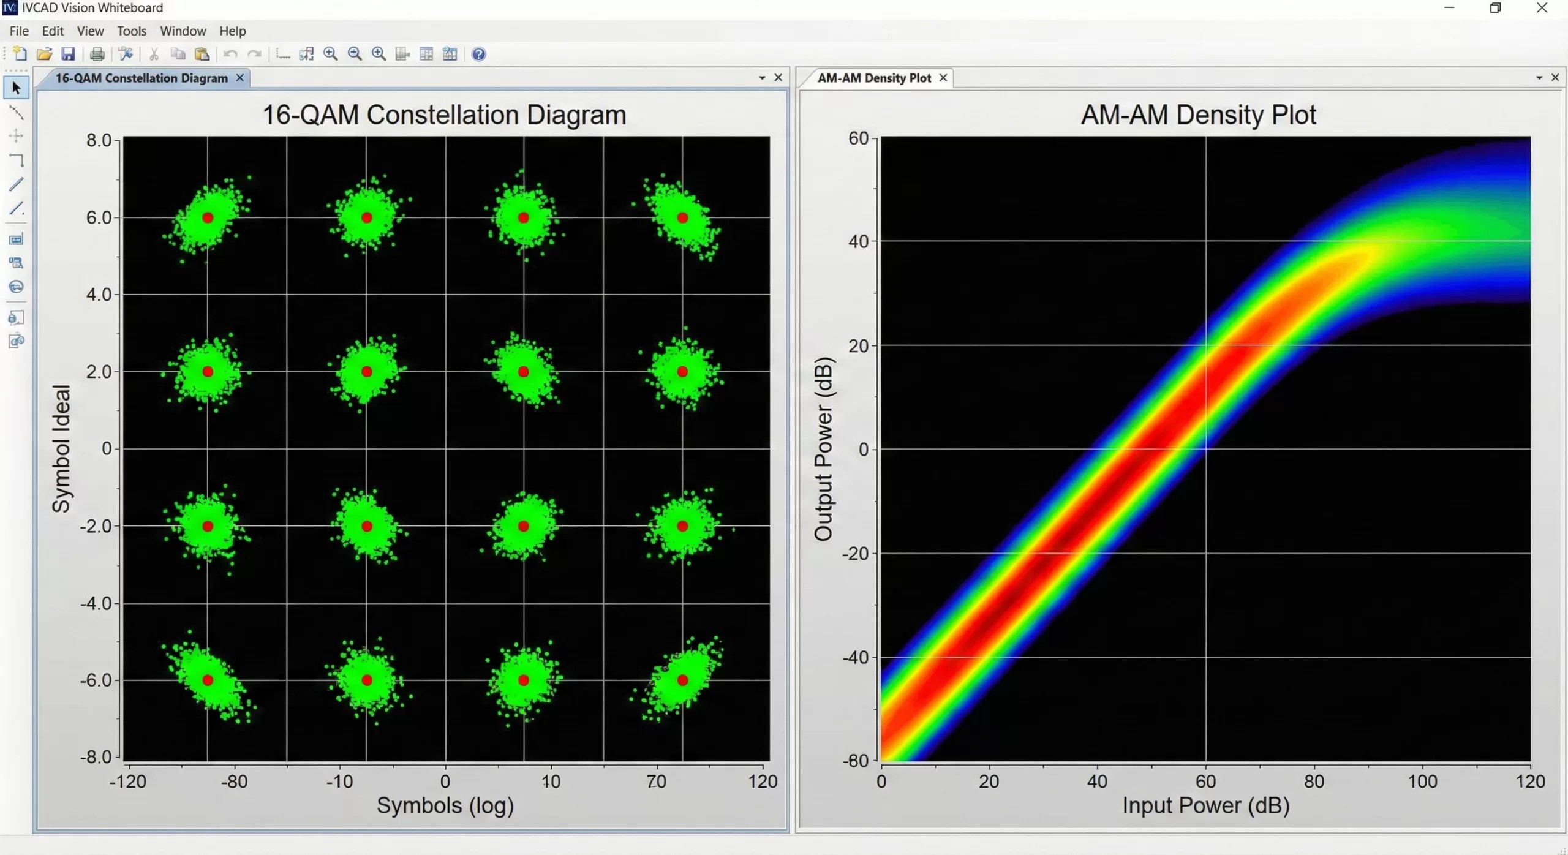Select the Line drawing tool
The height and width of the screenshot is (855, 1568).
(x=17, y=184)
